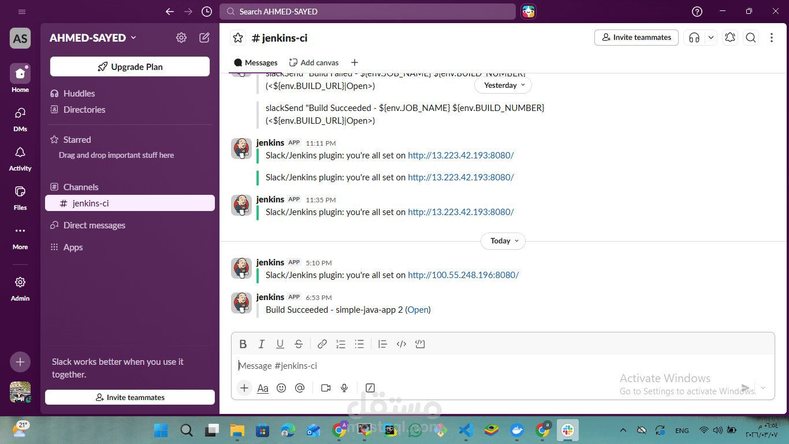789x444 pixels.
Task: Mention someone with the @ icon
Action: click(300, 388)
